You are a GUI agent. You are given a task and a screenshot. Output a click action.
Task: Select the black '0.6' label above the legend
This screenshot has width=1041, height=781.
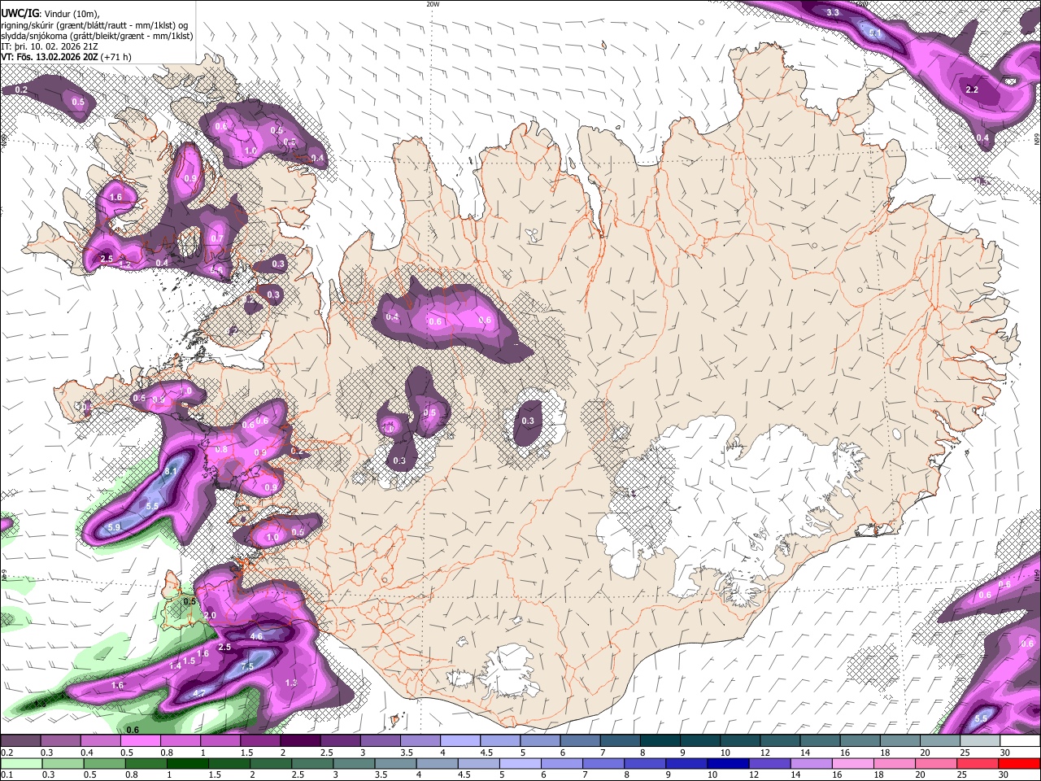coord(133,730)
